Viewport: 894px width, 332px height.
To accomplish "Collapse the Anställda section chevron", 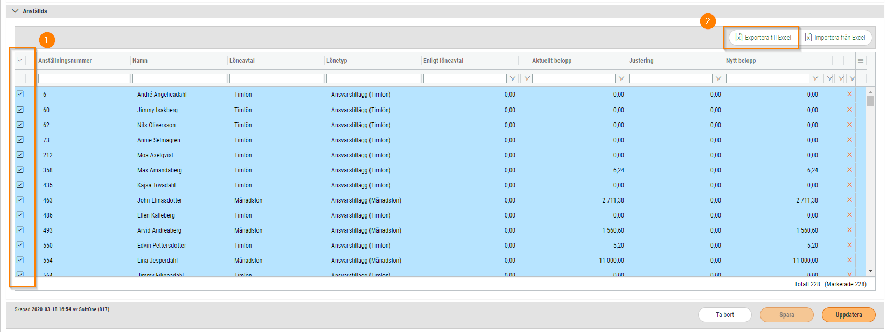I will coord(15,11).
